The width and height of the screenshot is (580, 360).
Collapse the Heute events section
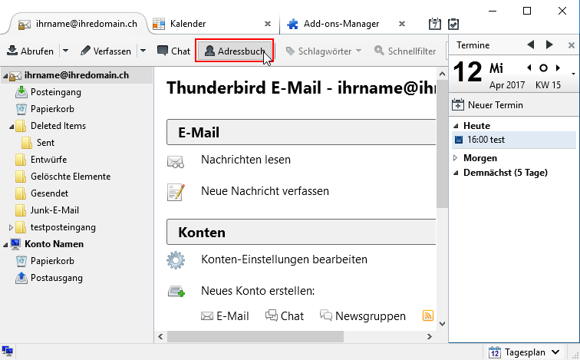[456, 126]
